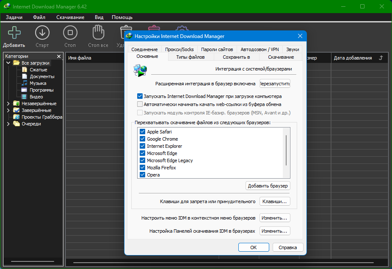Image resolution: width=392 pixels, height=269 pixels.
Task: Click the Добавить браузер button
Action: (x=268, y=186)
